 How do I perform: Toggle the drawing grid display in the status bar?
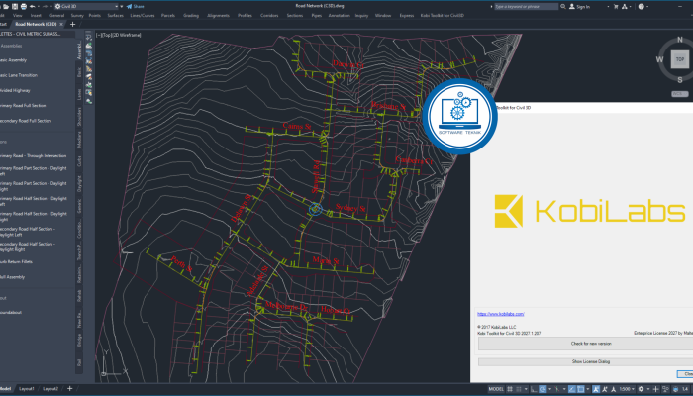pyautogui.click(x=510, y=389)
